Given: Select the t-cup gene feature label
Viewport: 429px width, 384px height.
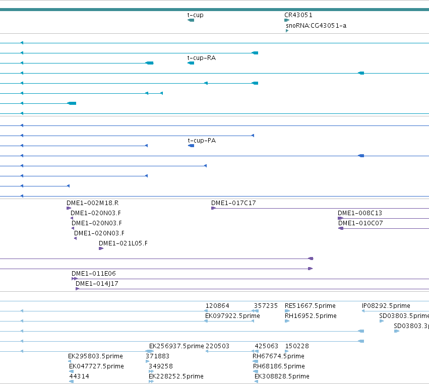Looking at the screenshot, I should [196, 15].
